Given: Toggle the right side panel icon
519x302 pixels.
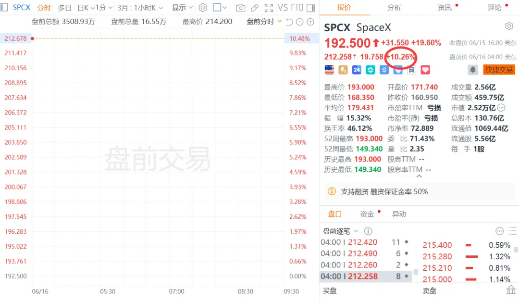Looking at the screenshot, I should tap(311, 8).
